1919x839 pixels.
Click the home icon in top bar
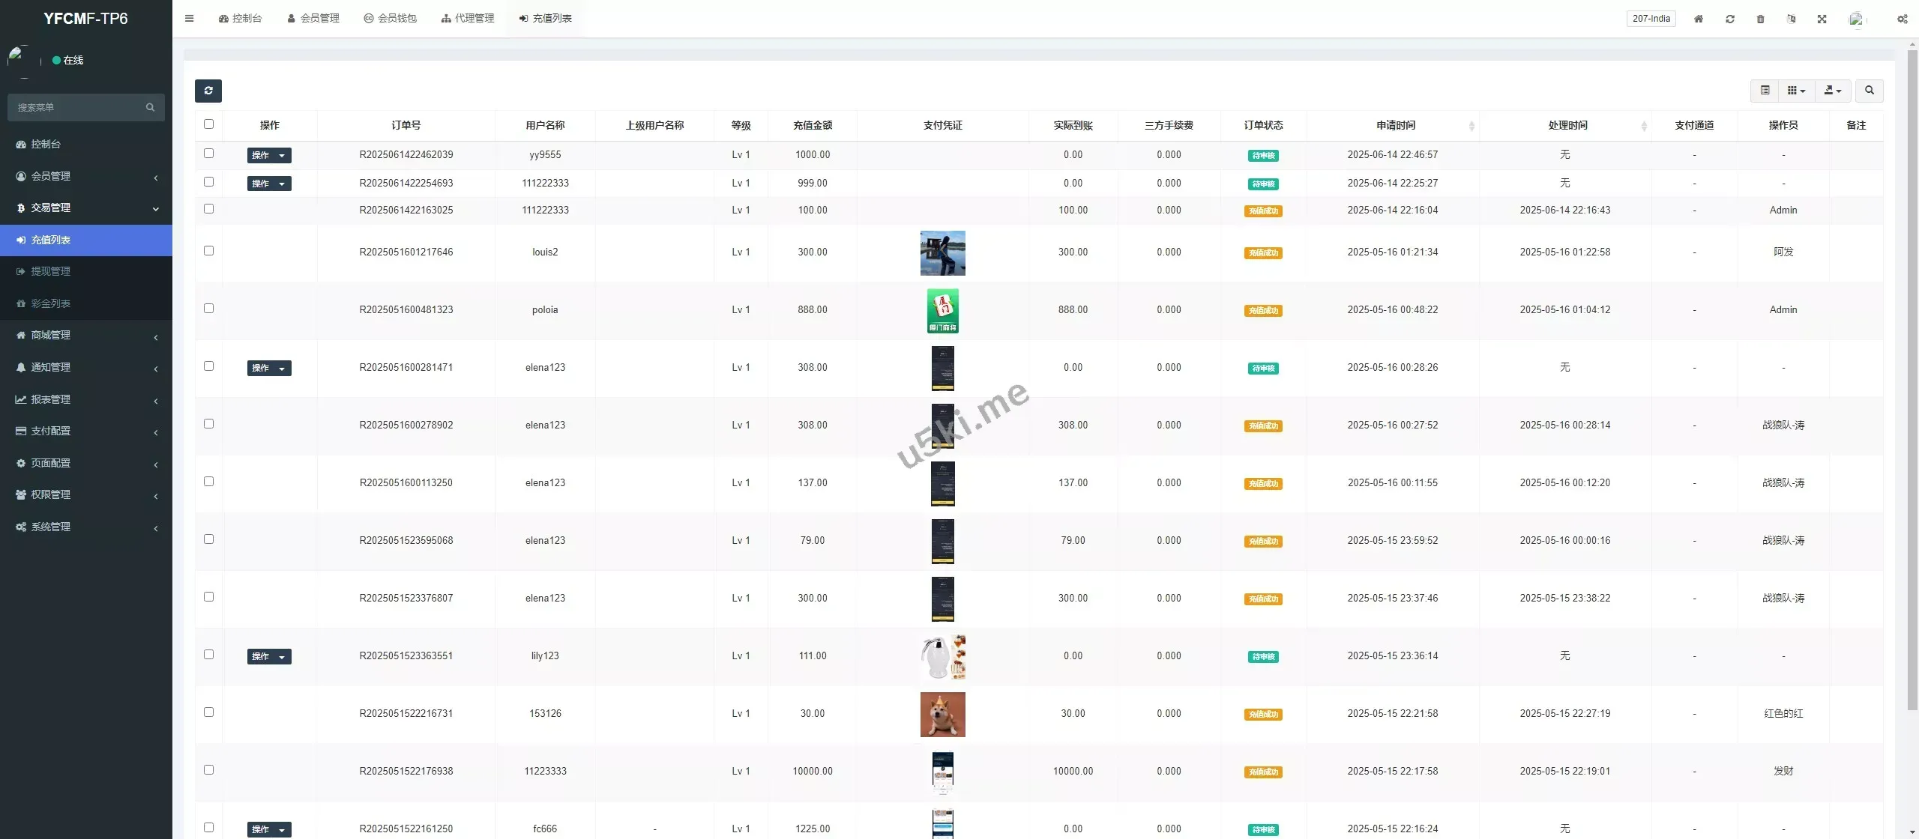click(1699, 19)
